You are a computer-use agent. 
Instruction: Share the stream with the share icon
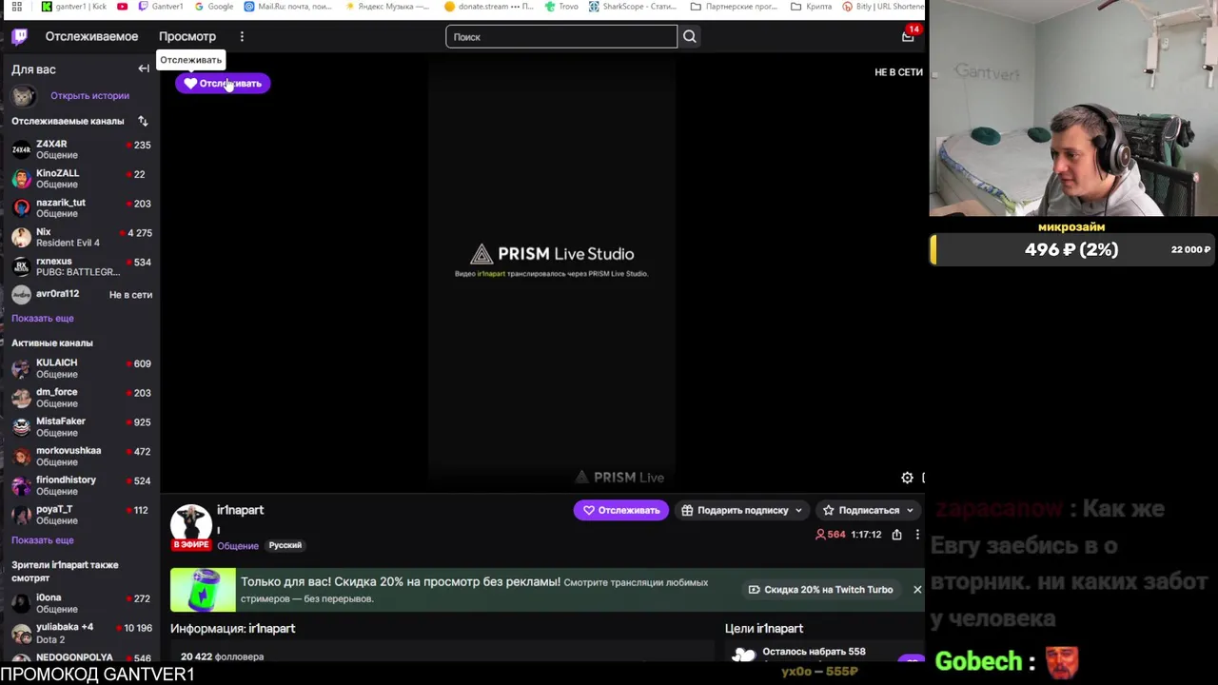(896, 535)
